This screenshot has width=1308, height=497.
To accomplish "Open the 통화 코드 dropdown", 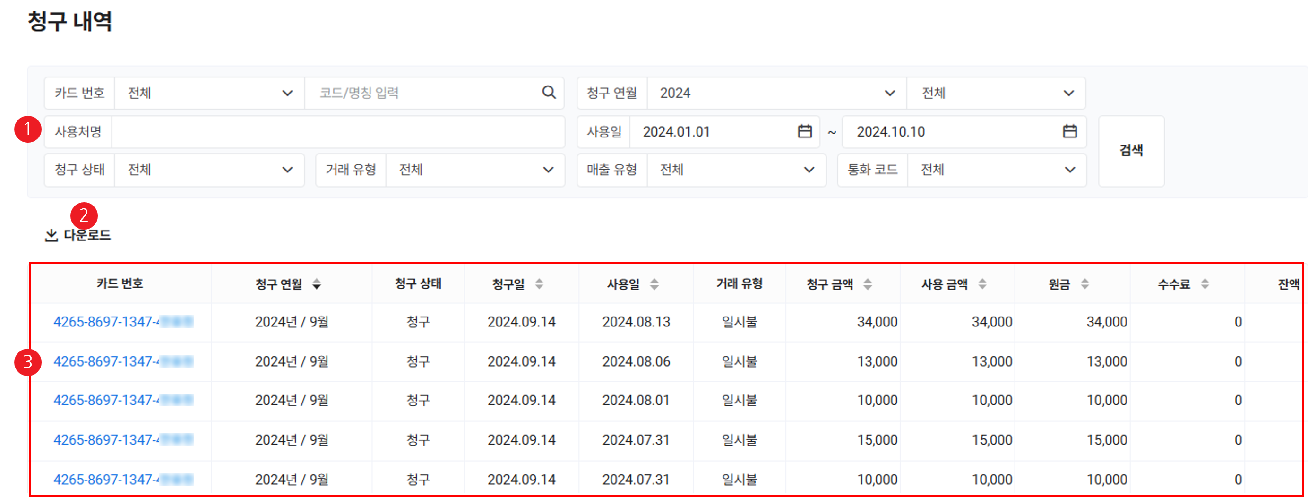I will pos(996,170).
